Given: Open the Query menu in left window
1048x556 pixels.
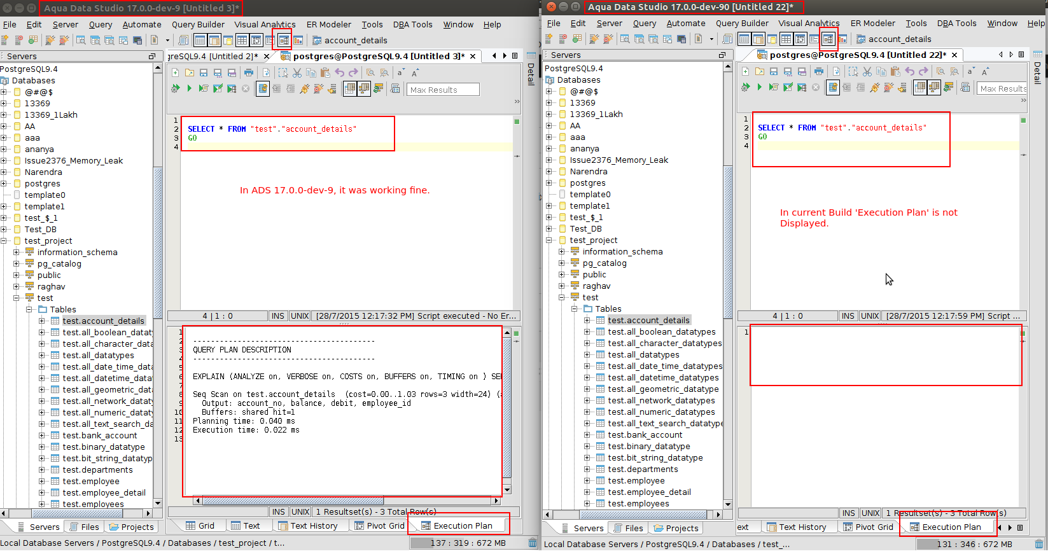Looking at the screenshot, I should (x=101, y=25).
